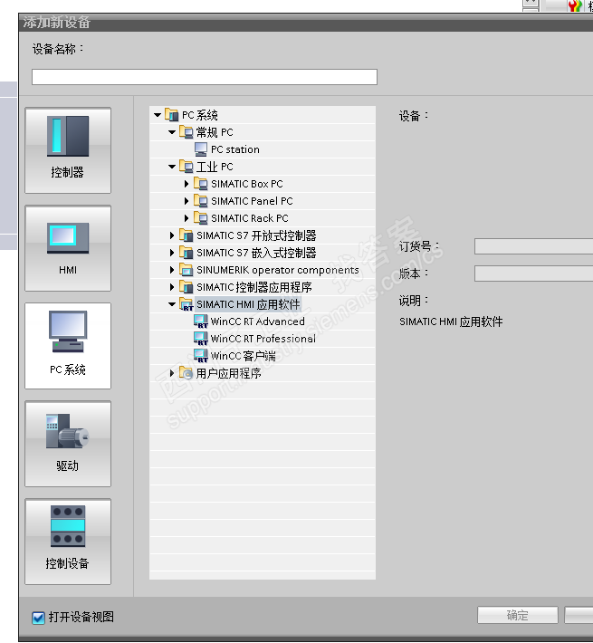Screen dimensions: 593x643
Task: Select WinCC RT Advanced in tree
Action: point(258,321)
